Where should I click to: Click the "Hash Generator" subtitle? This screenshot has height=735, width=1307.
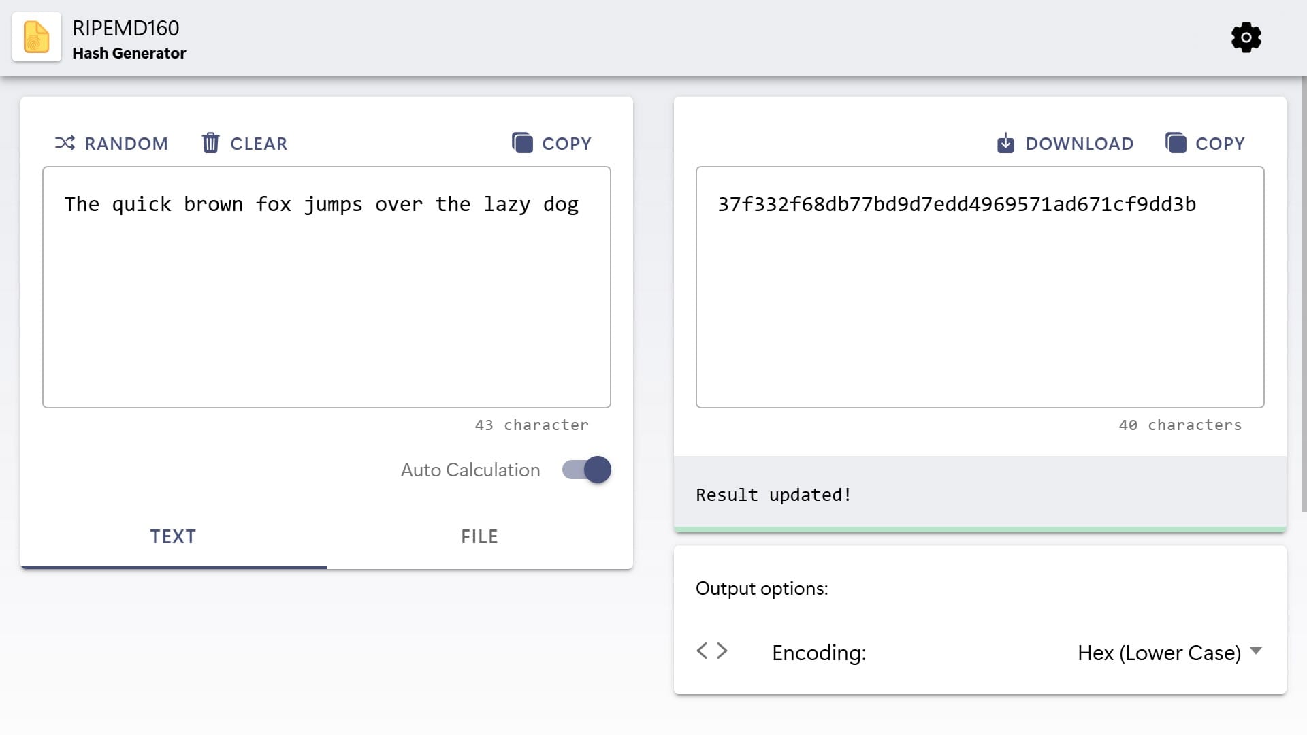[x=129, y=53]
